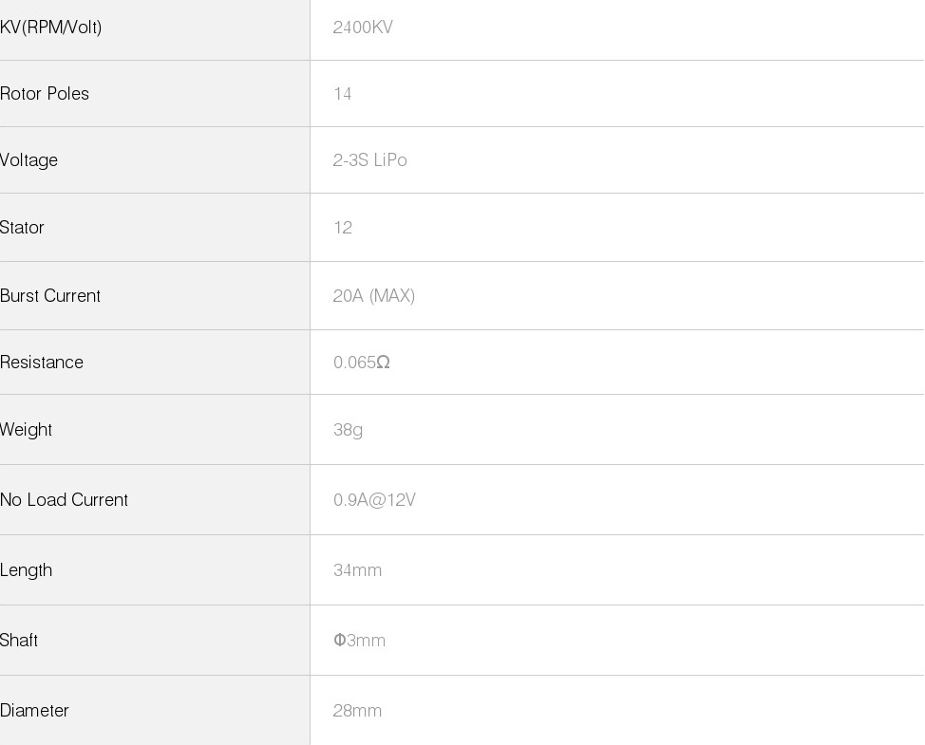Select the 2-3S LiPo value
Image resolution: width=925 pixels, height=745 pixels.
pyautogui.click(x=370, y=160)
